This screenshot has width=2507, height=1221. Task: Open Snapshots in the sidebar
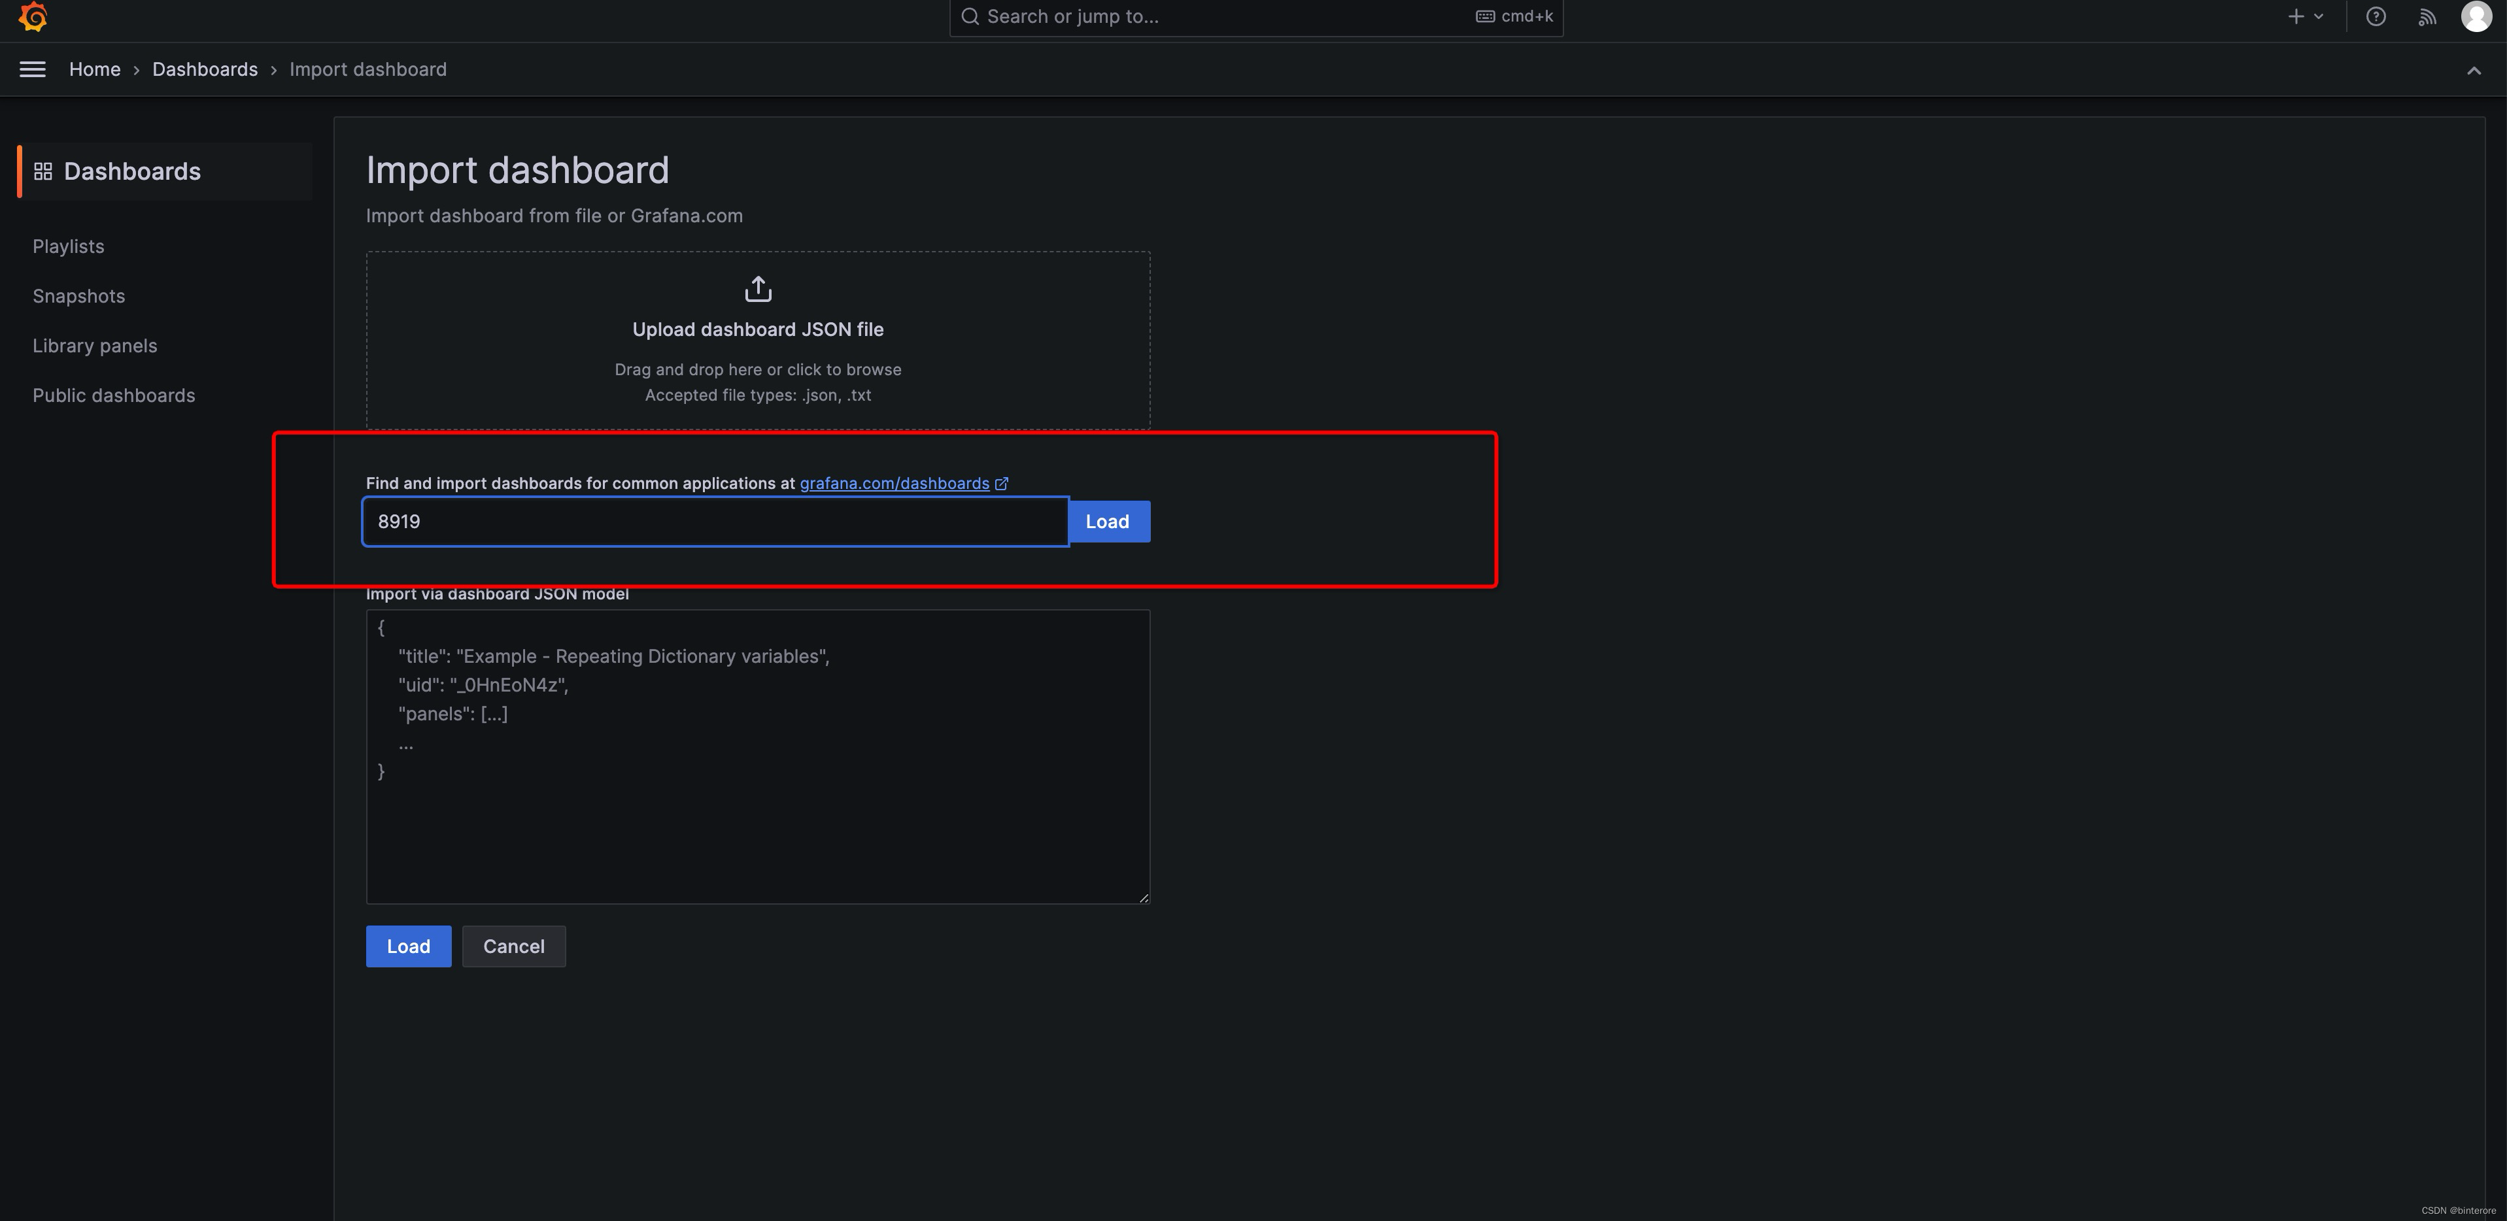(x=79, y=295)
